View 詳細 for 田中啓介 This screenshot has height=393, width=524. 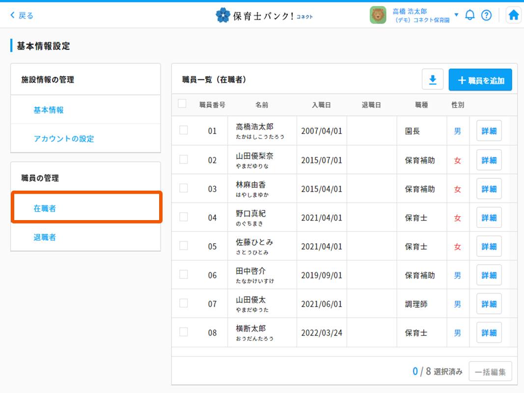[x=489, y=275]
